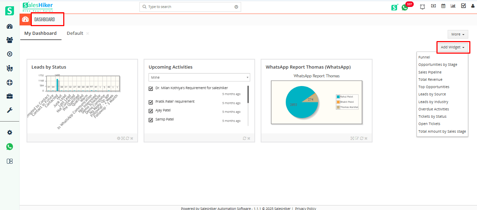Click the Privacy Policy link

point(305,208)
